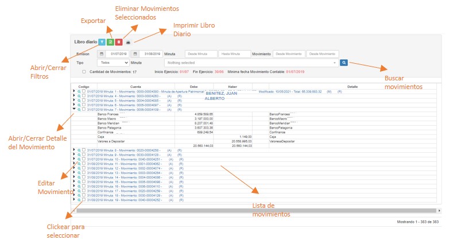Open calendar icon for start date 01/07/2019

pos(102,53)
